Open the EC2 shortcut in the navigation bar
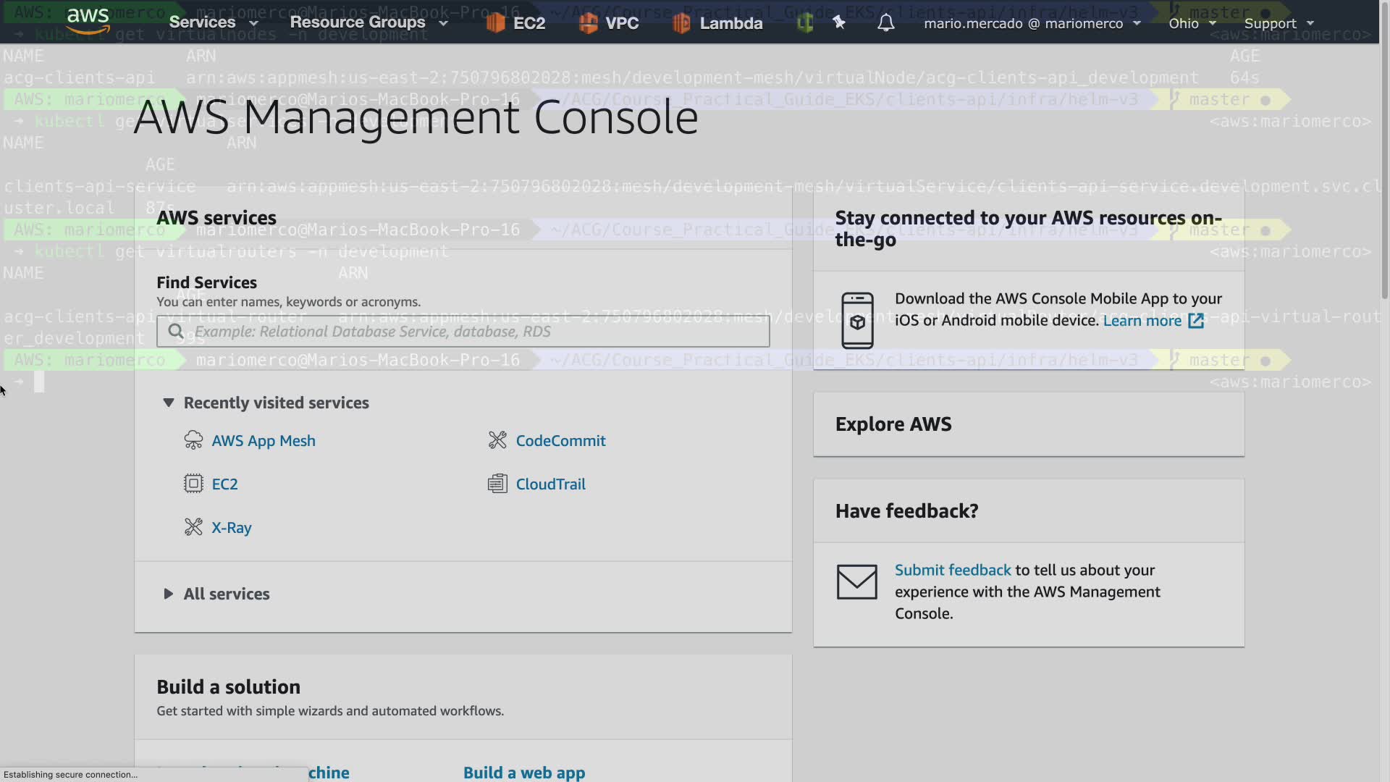The image size is (1390, 782). (x=516, y=23)
